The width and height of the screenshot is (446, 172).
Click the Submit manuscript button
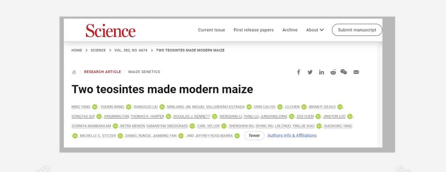pyautogui.click(x=357, y=30)
